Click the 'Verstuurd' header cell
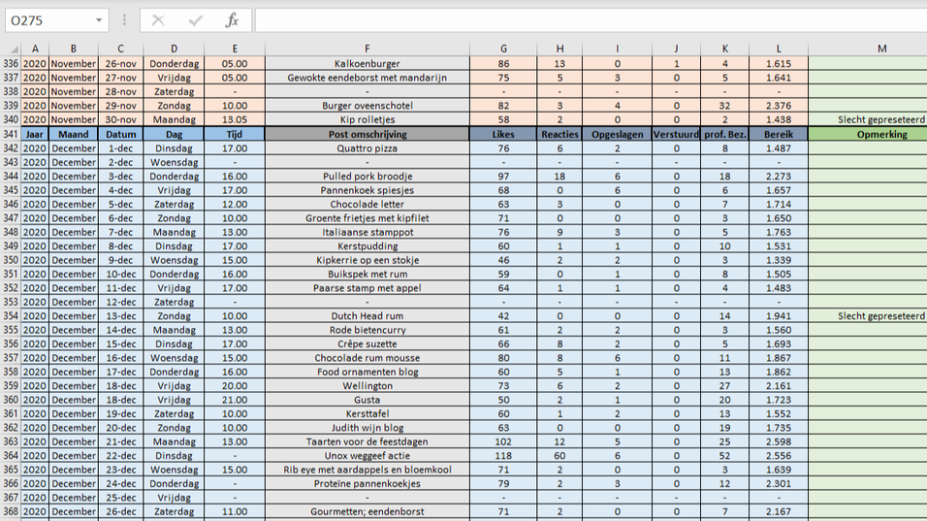The image size is (927, 521). (676, 134)
